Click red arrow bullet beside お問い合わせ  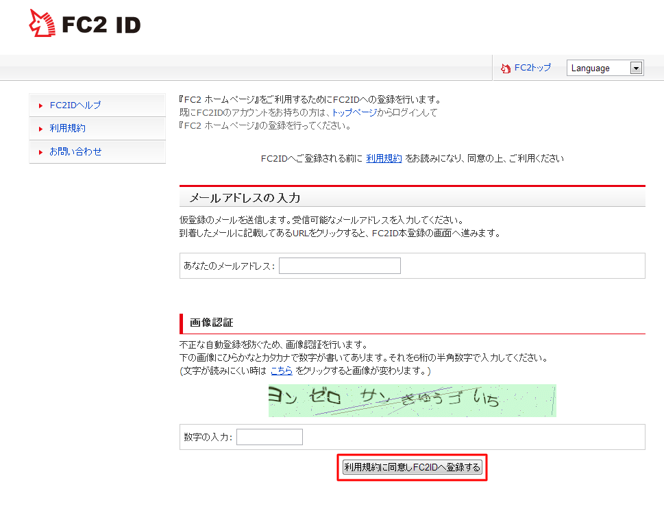40,152
